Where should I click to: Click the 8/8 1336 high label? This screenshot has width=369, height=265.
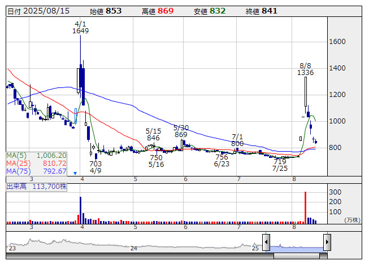305,69
